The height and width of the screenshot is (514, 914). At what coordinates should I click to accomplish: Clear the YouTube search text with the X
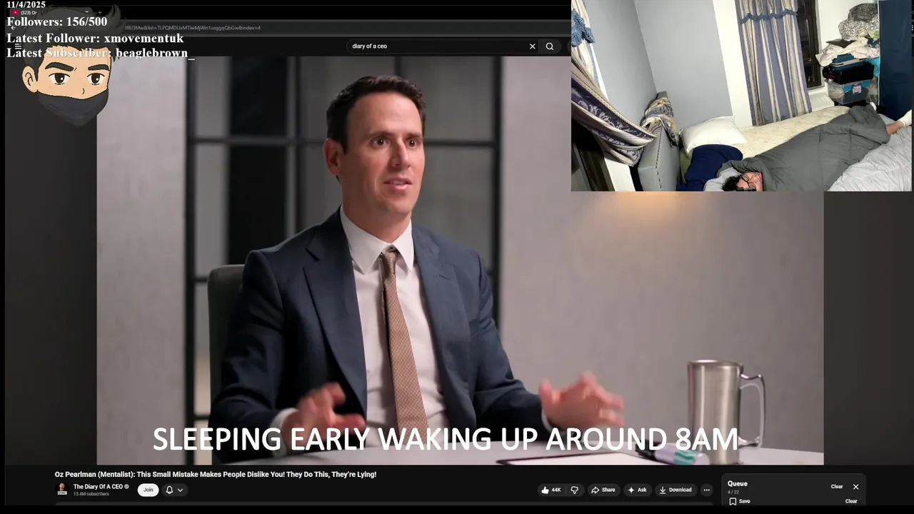[532, 46]
